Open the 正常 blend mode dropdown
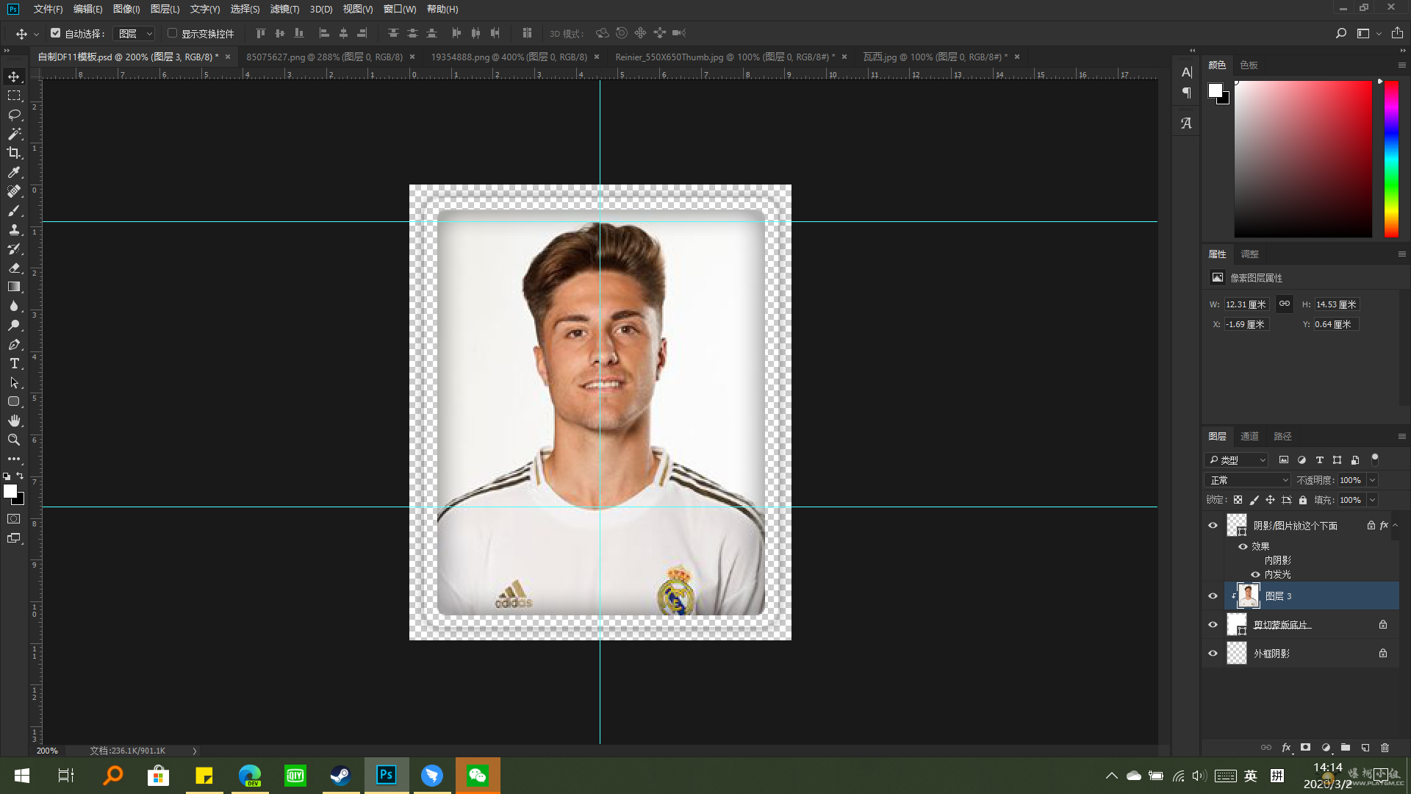 point(1248,480)
